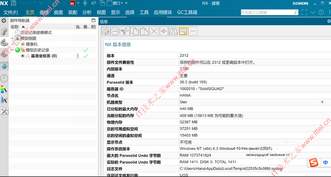
Task: Switch to the 工具 ribbon tab
Action: tap(144, 12)
